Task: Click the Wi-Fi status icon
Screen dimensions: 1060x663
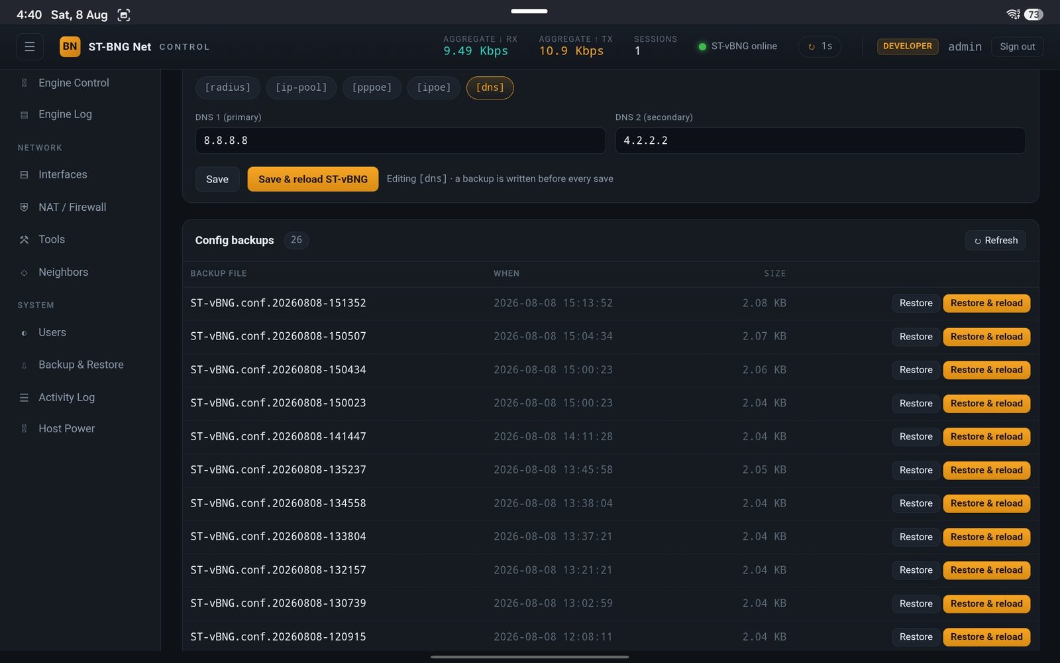Action: 1013,14
